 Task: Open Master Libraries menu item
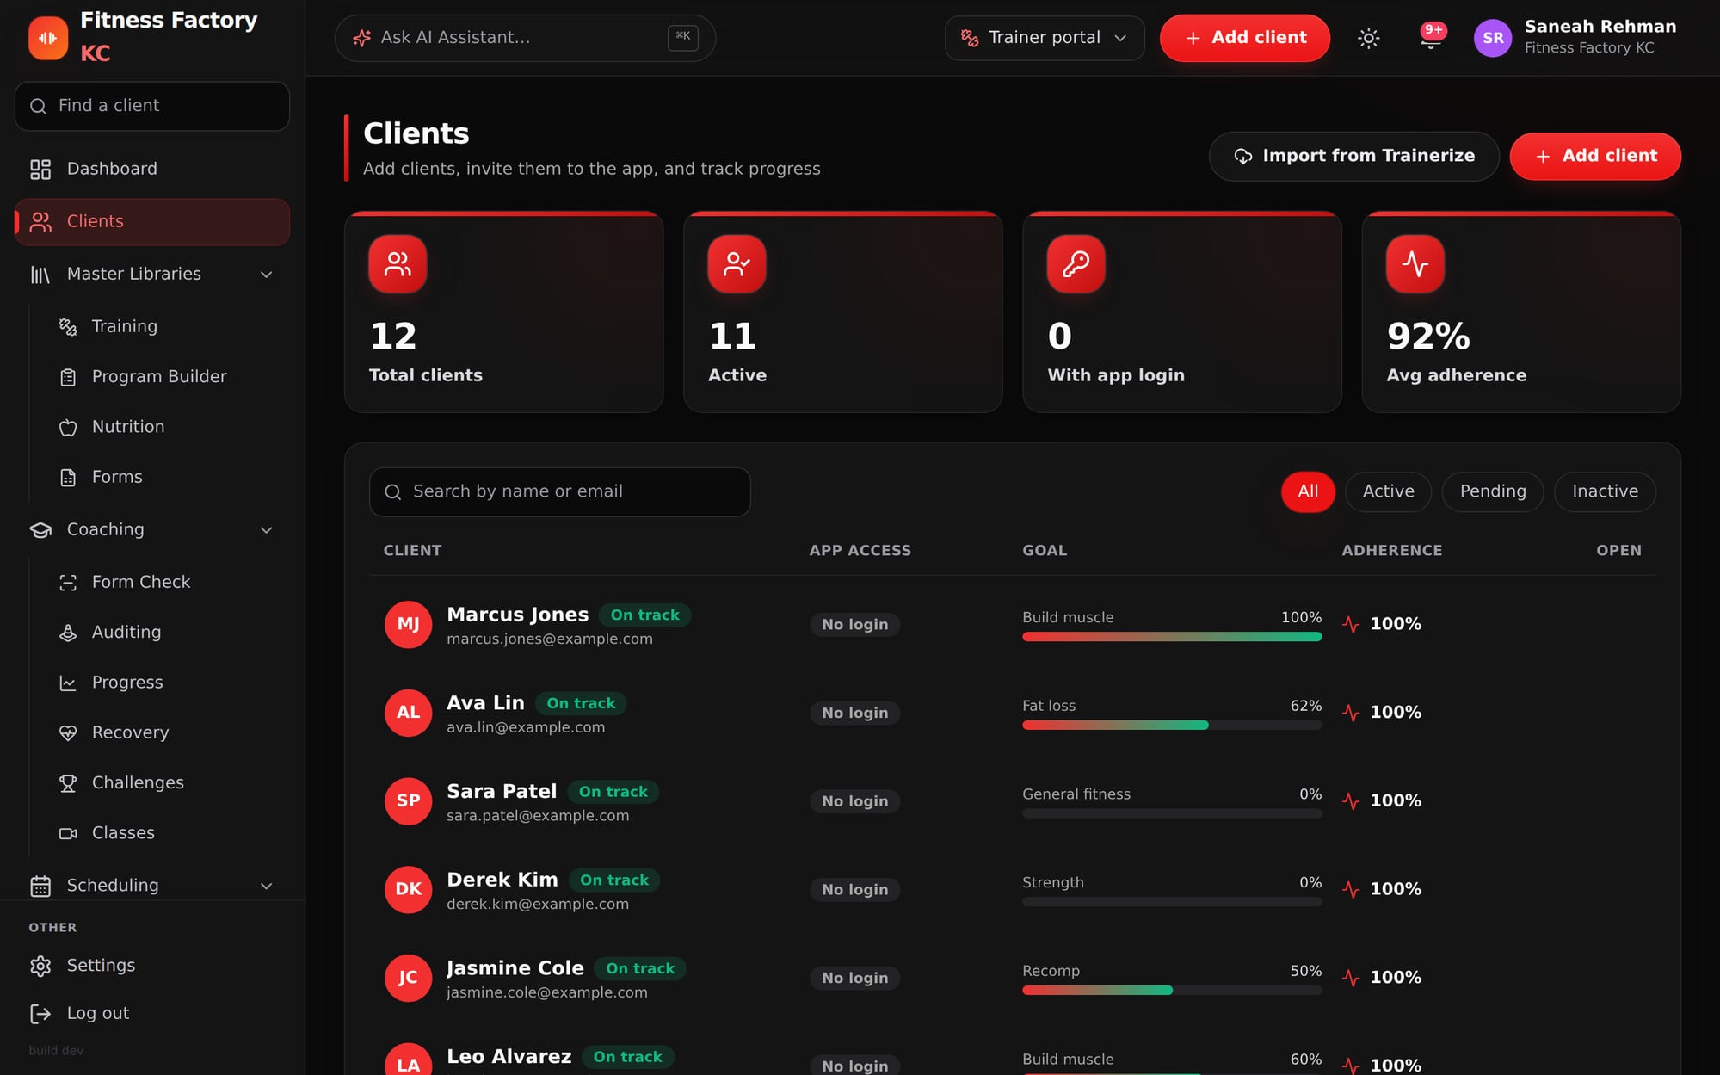click(x=152, y=275)
